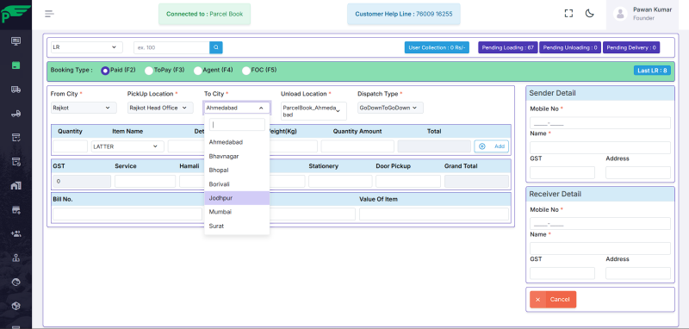The width and height of the screenshot is (689, 329).
Task: Focus Receiver Detail Address field
Action: click(638, 273)
